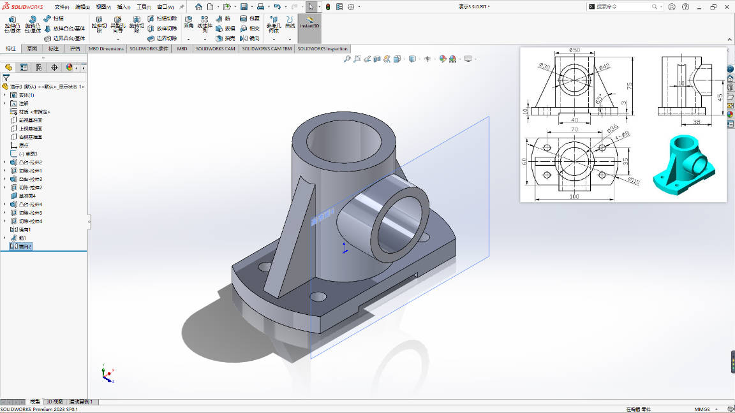Click the Linear Pattern (线性阵列) tool
Image resolution: width=735 pixels, height=413 pixels.
(x=205, y=24)
